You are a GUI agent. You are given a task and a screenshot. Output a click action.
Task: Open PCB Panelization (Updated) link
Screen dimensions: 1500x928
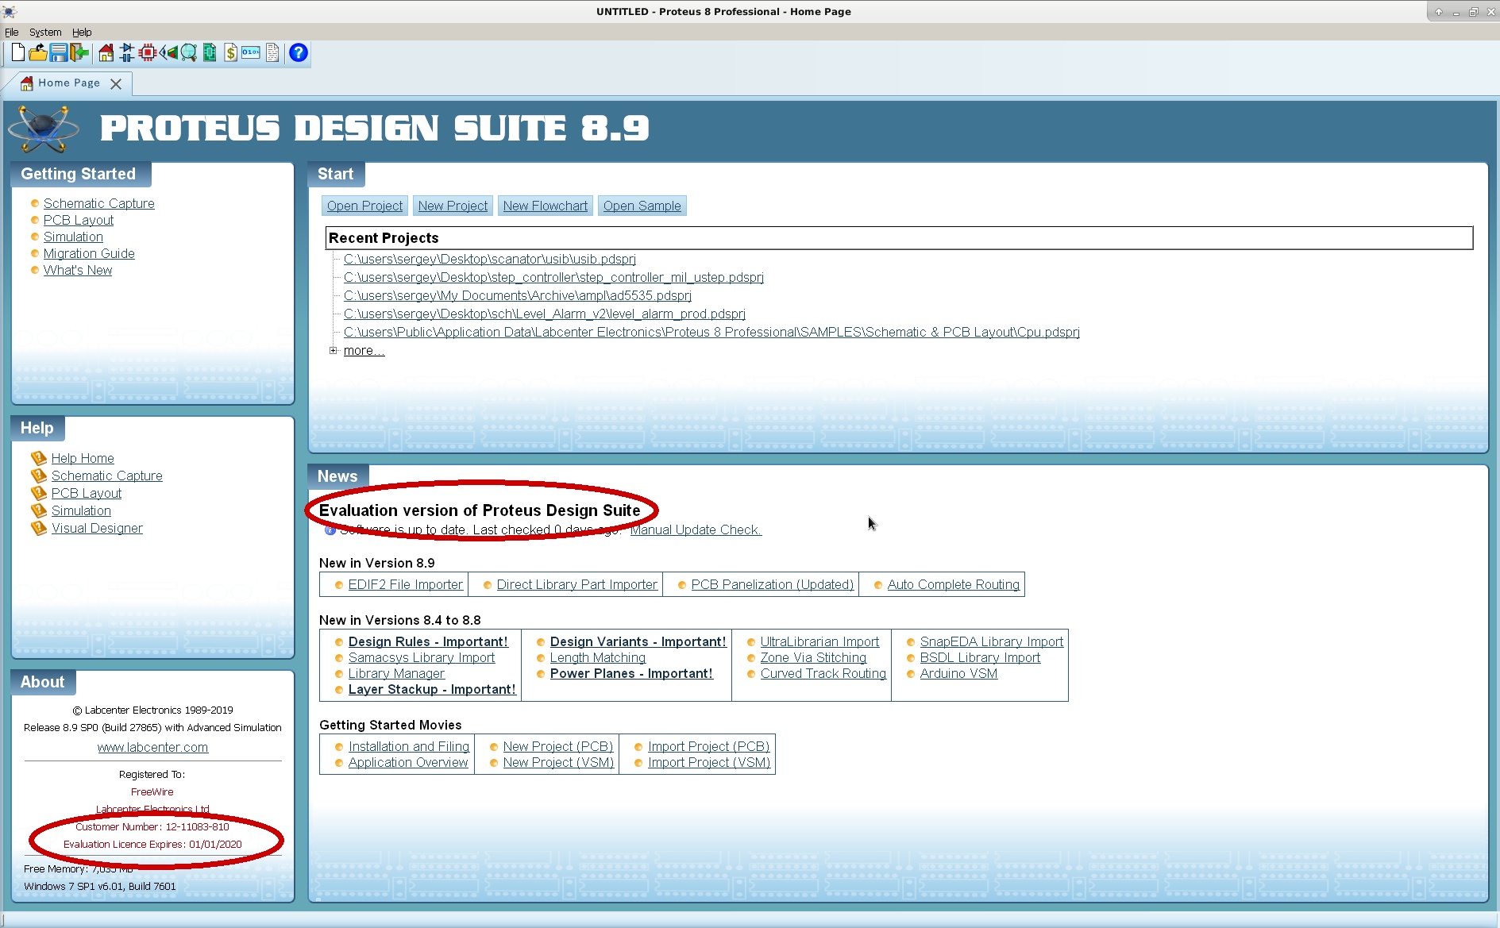(773, 584)
